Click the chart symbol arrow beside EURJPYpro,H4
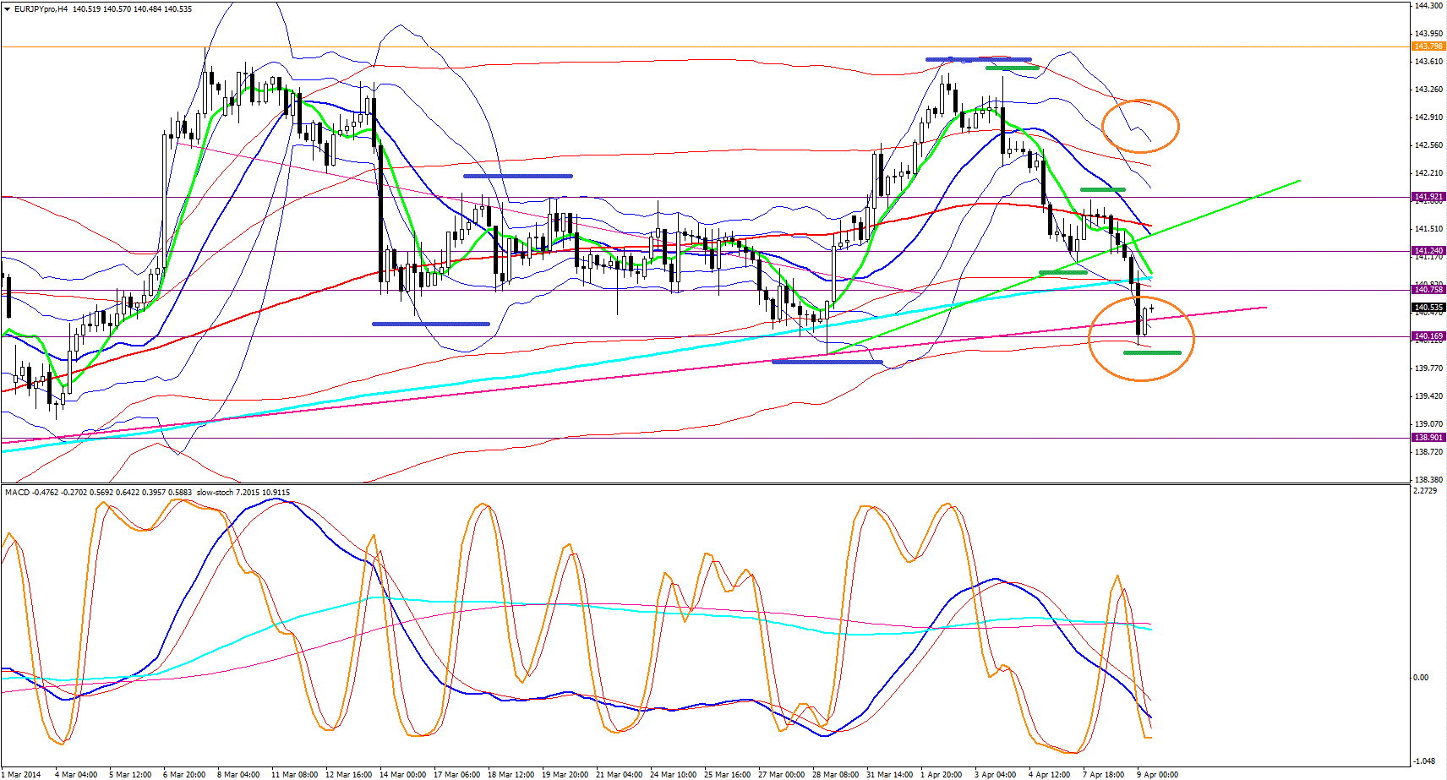Screen dimensions: 1447x780 pyautogui.click(x=8, y=9)
